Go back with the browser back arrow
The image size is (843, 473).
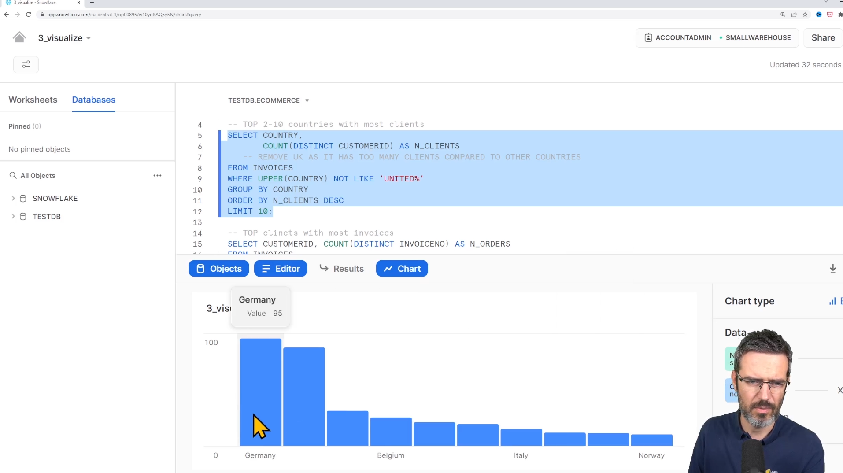coord(6,15)
